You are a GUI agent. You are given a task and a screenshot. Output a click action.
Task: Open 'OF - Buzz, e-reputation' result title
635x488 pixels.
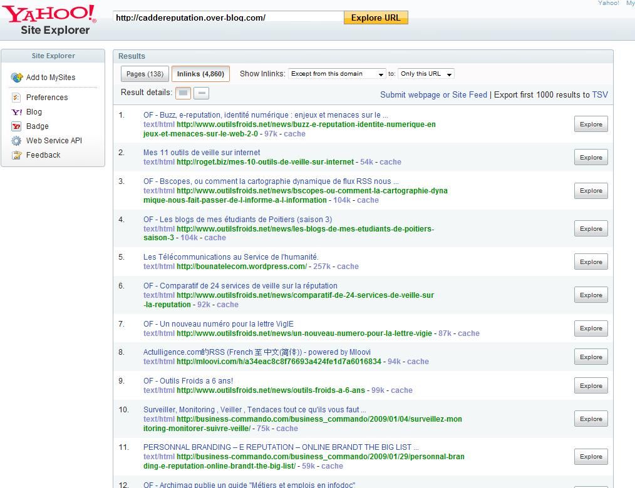point(266,115)
